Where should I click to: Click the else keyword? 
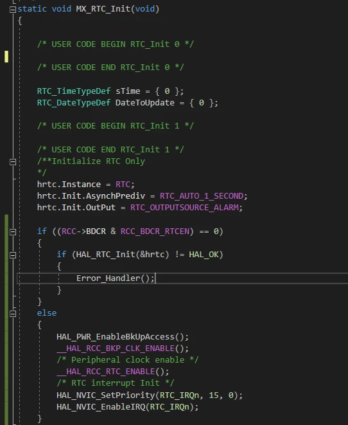tap(47, 313)
